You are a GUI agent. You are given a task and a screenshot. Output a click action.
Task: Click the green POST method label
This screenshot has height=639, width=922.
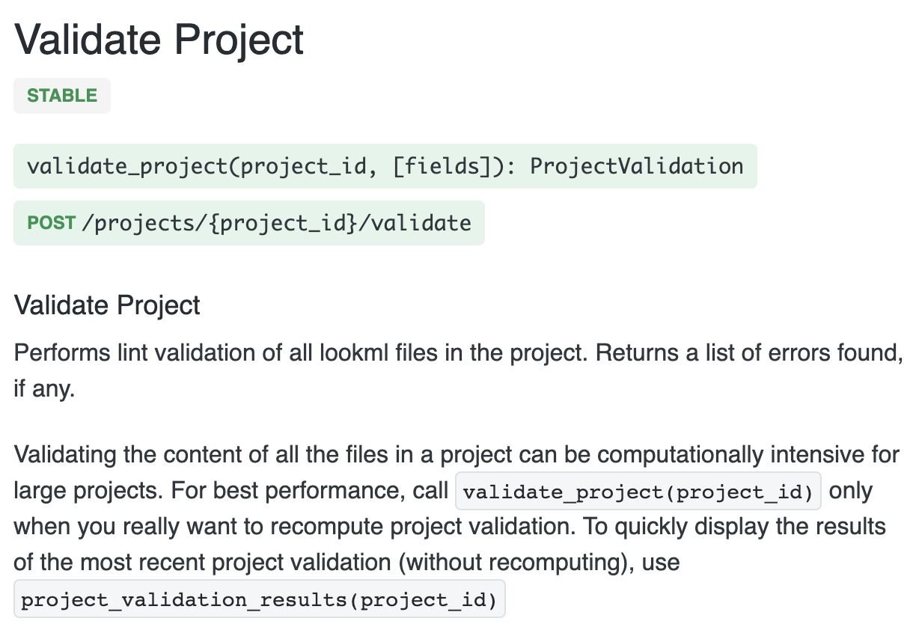click(52, 223)
